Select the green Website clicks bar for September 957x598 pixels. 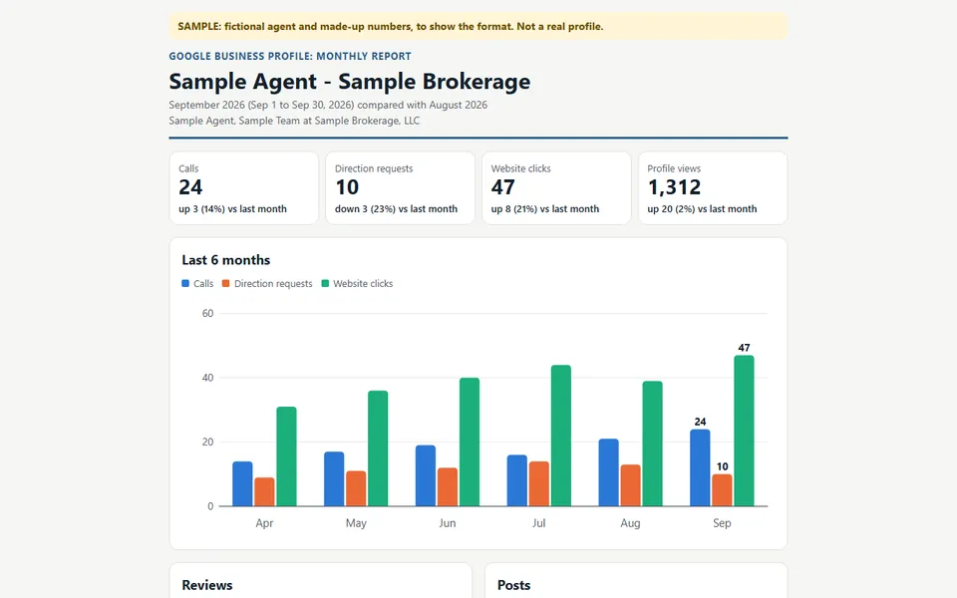[x=744, y=431]
